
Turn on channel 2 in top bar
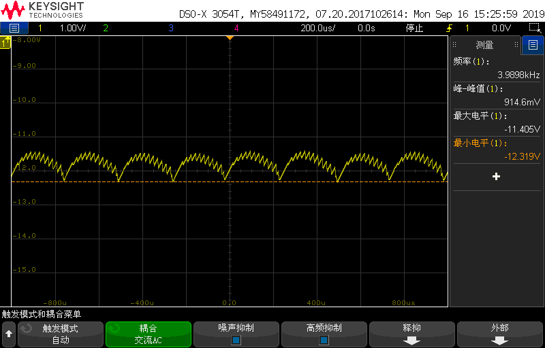click(x=106, y=29)
